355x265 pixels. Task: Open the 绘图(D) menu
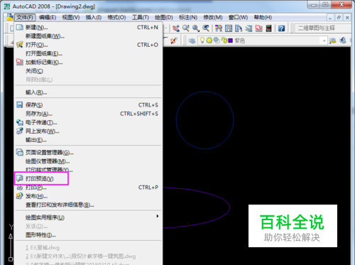tap(163, 17)
